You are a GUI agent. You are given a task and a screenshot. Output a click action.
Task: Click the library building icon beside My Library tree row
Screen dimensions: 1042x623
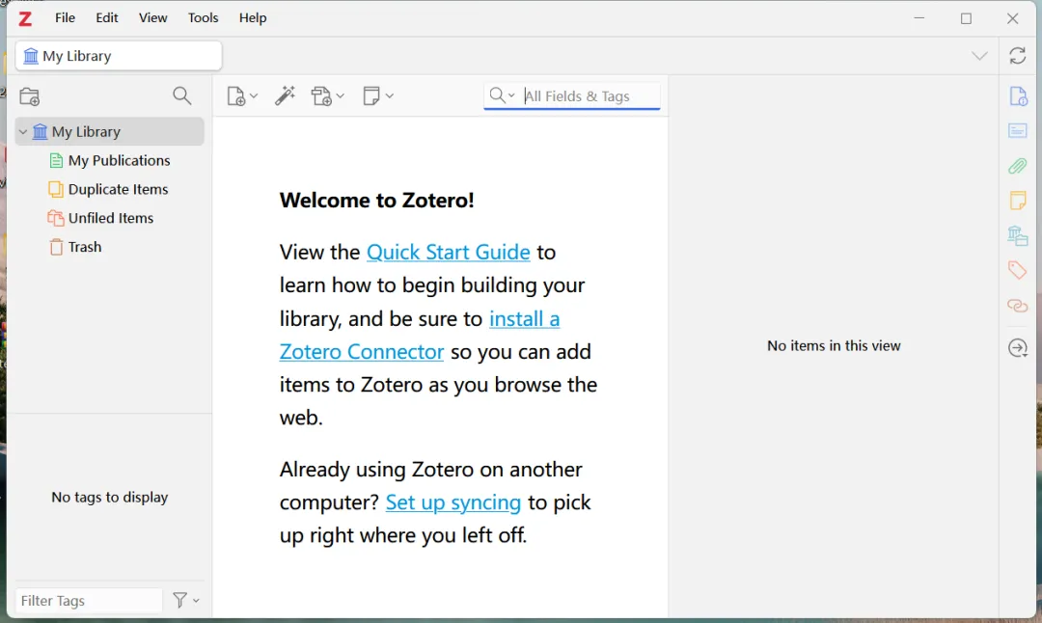tap(41, 131)
